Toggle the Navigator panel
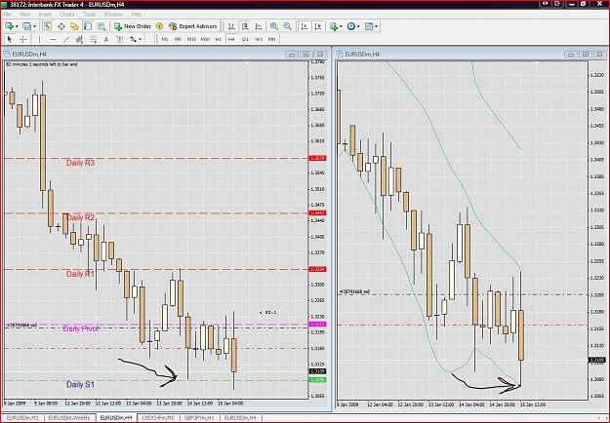 (74, 26)
